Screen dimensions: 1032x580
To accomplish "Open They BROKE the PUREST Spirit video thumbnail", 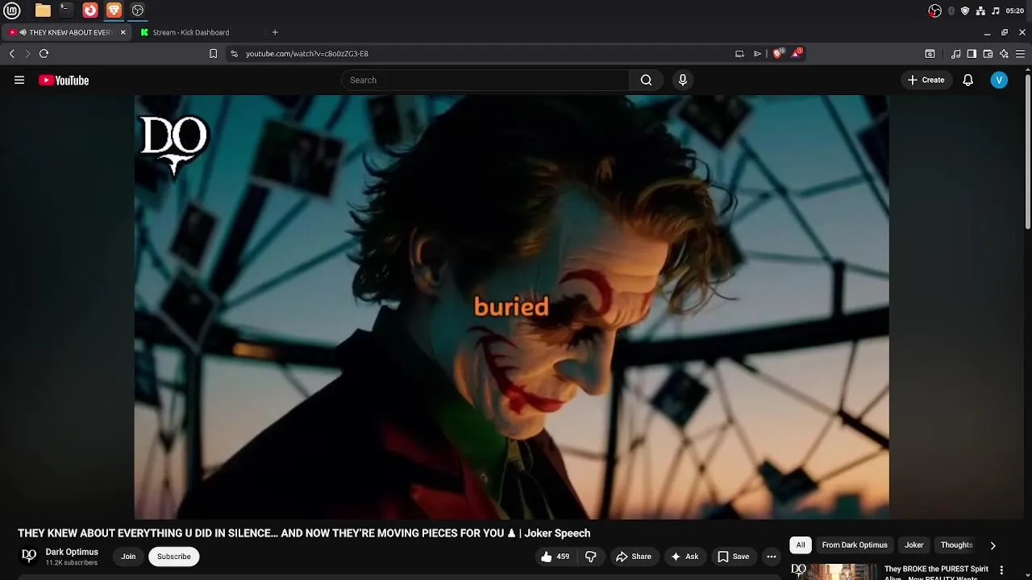I will tap(833, 571).
